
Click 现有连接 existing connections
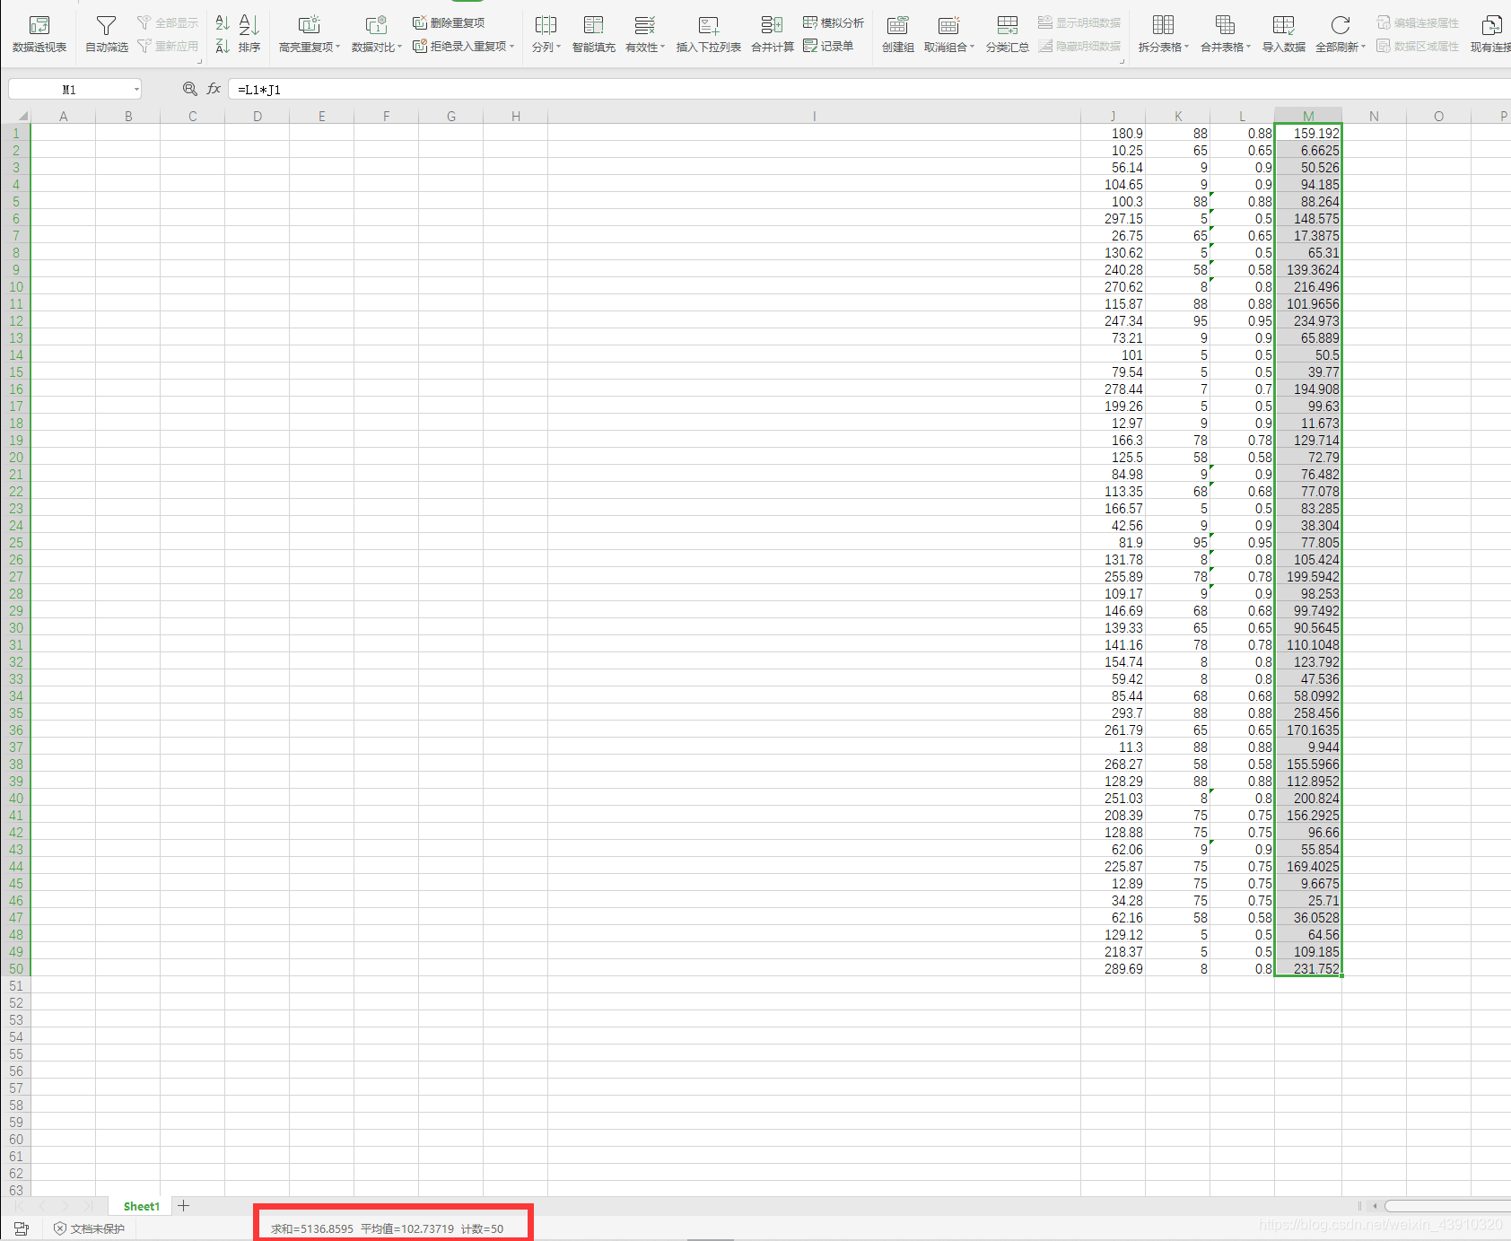coord(1490,33)
